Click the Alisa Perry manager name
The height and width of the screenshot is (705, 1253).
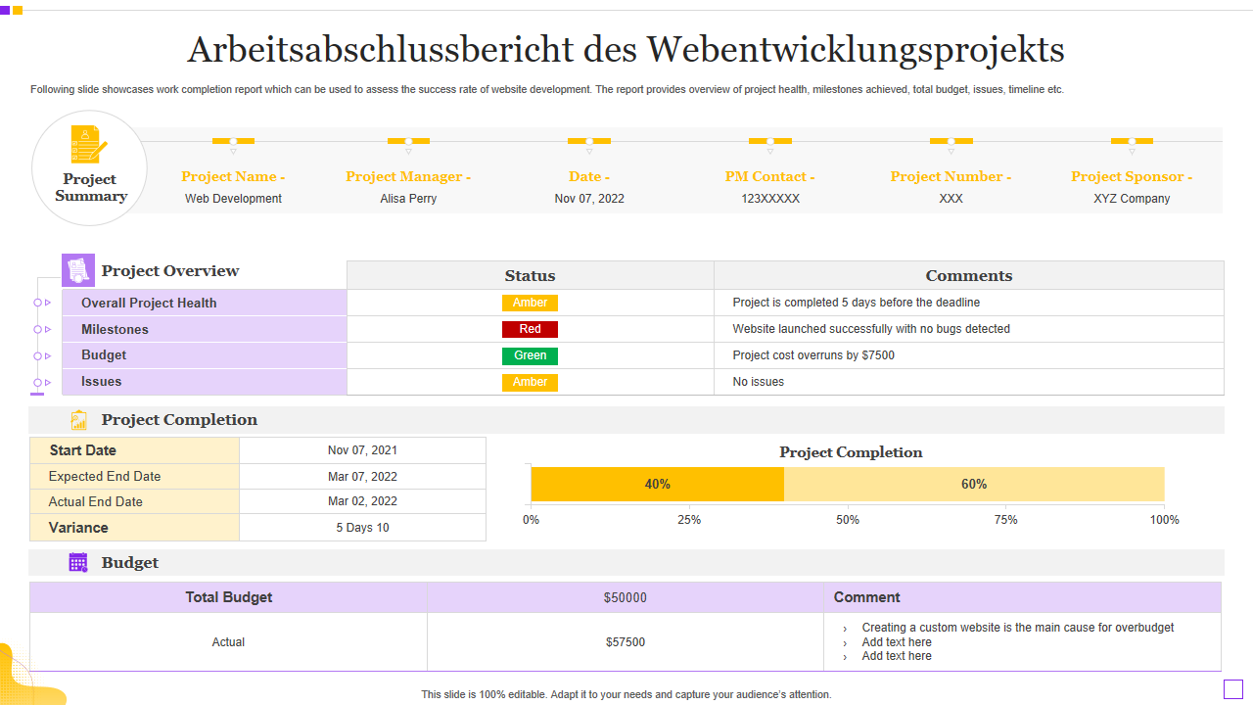pyautogui.click(x=408, y=198)
